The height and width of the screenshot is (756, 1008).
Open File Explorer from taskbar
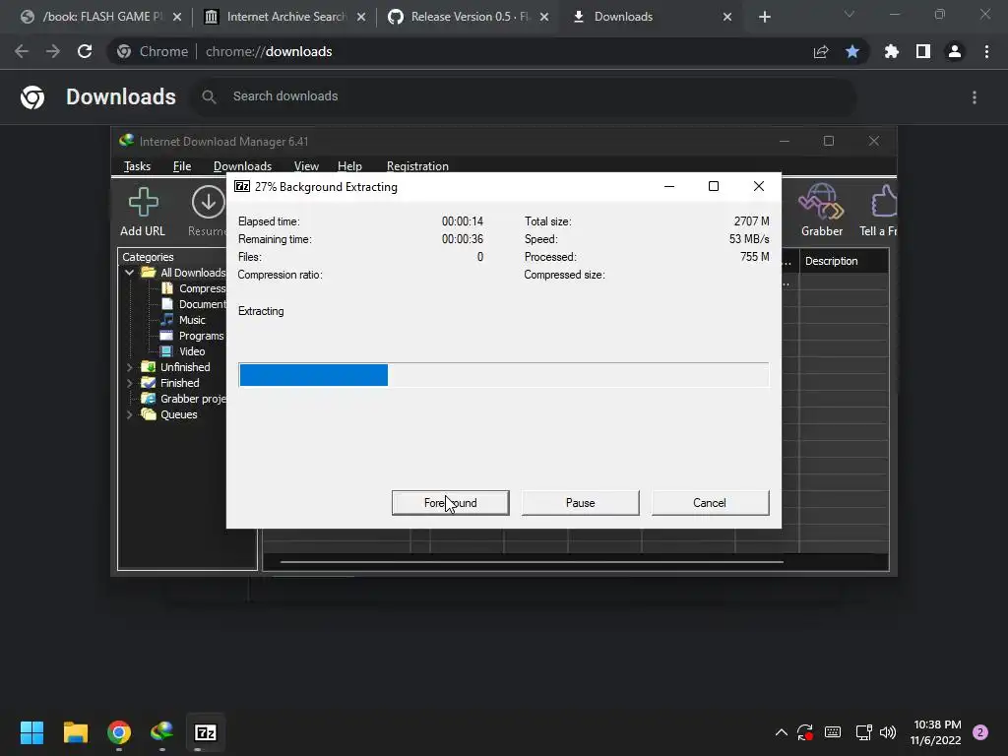[x=75, y=732]
